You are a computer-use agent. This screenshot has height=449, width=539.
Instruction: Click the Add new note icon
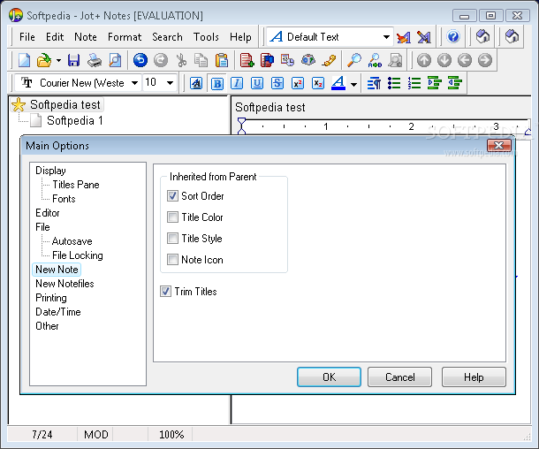pos(247,60)
